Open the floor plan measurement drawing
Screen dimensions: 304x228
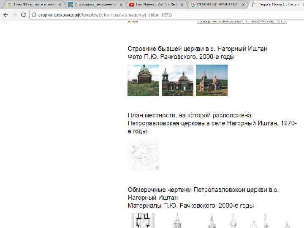coord(143,221)
